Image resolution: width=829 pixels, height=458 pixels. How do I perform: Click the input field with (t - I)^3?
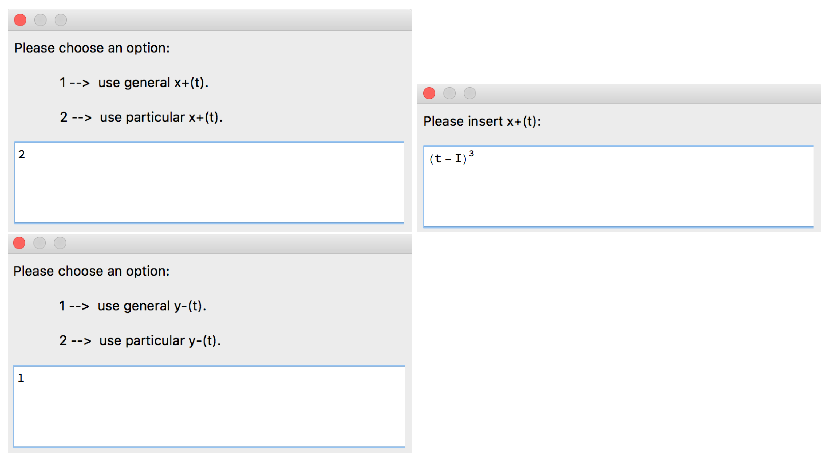[x=618, y=187]
